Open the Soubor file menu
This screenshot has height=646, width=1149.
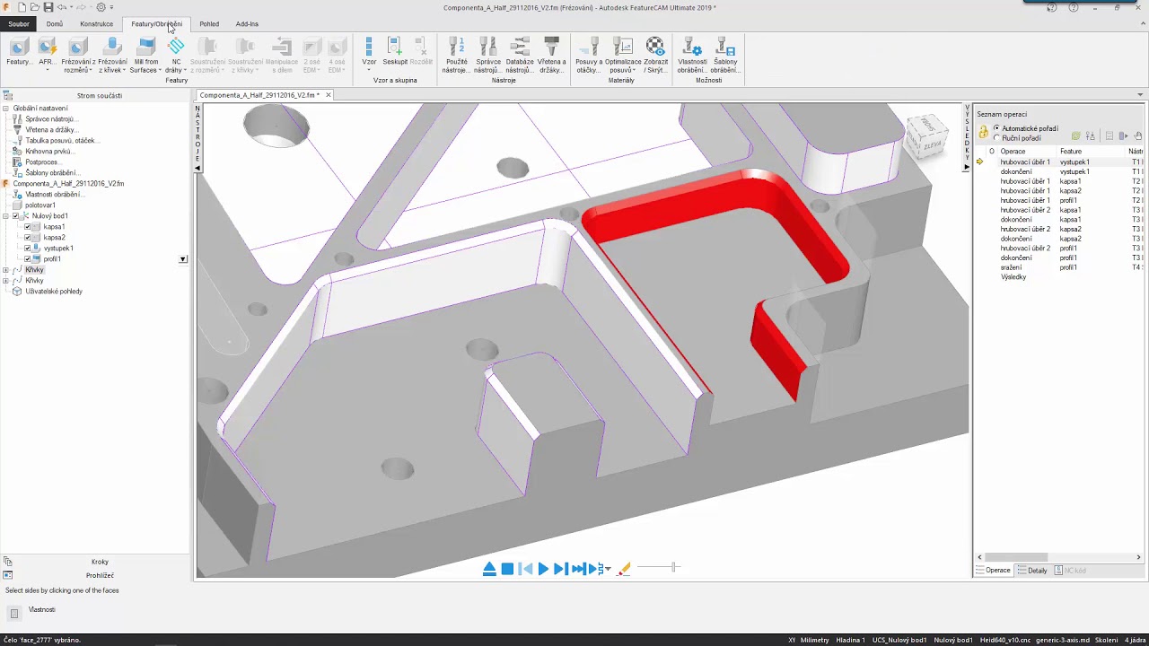[x=19, y=24]
